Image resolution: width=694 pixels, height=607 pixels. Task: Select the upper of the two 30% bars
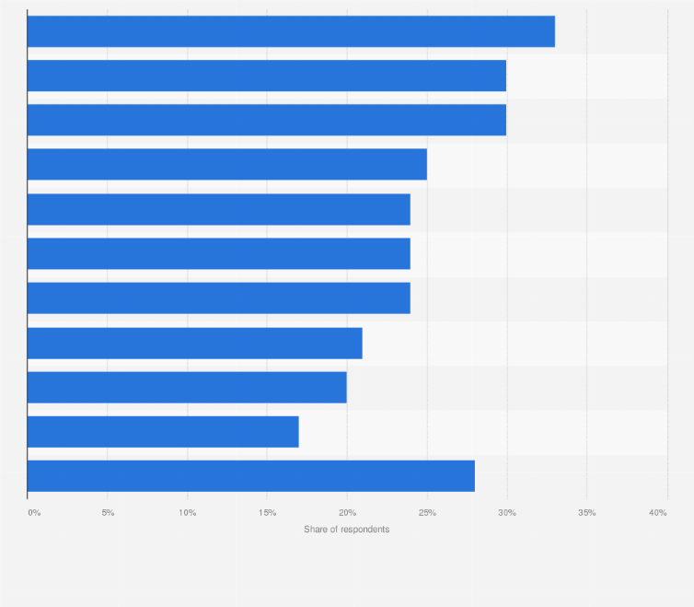(267, 76)
